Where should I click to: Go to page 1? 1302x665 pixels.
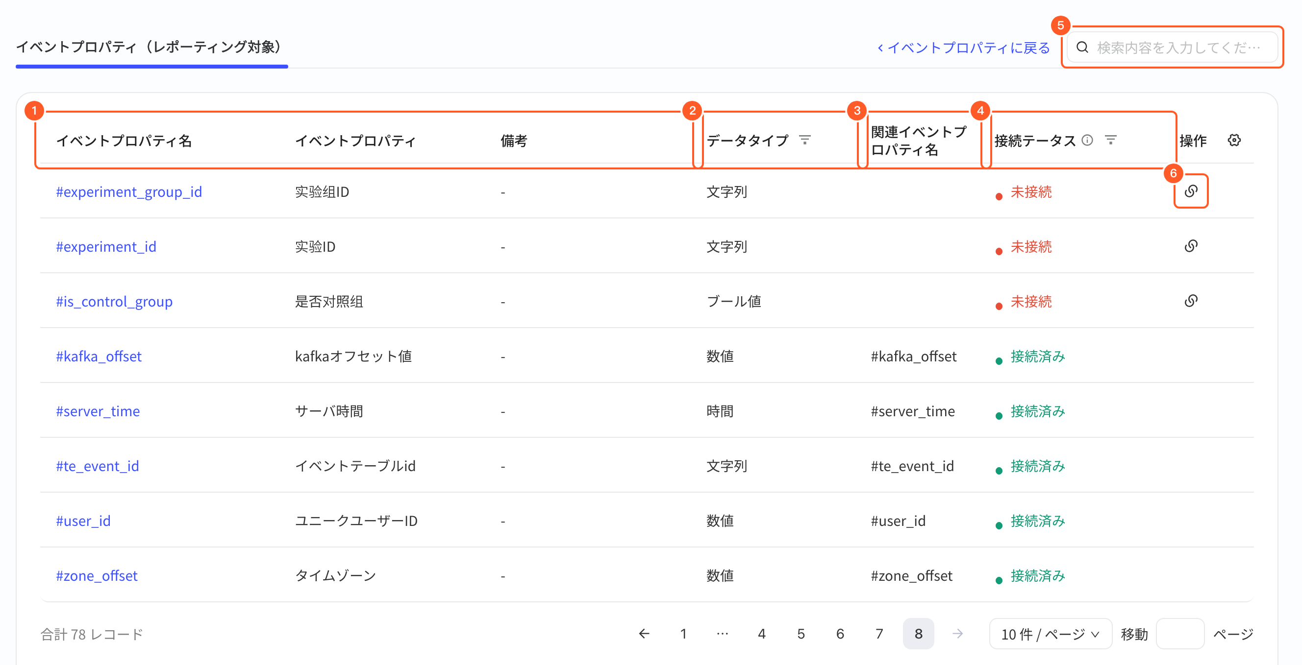[683, 633]
